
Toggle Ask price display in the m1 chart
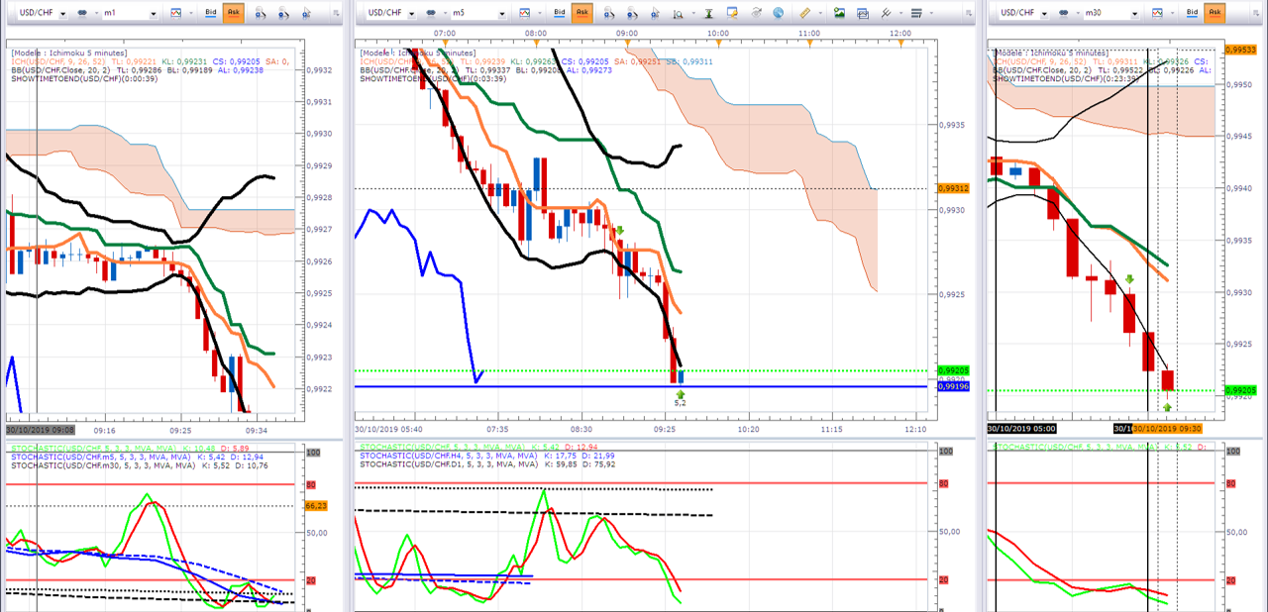pyautogui.click(x=233, y=12)
